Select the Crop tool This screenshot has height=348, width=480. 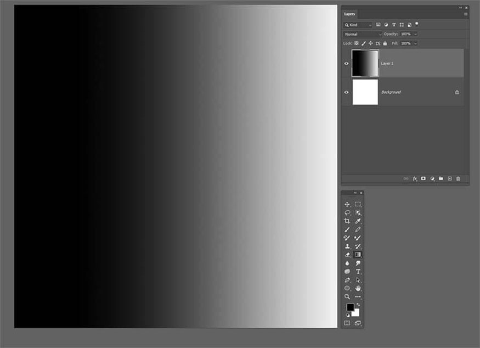[x=347, y=221]
